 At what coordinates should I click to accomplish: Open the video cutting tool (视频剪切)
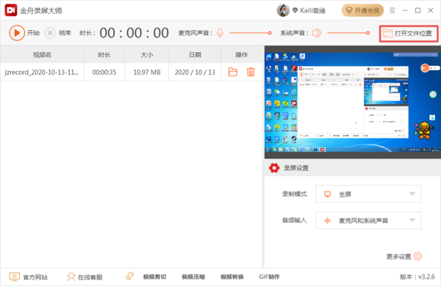click(x=154, y=277)
